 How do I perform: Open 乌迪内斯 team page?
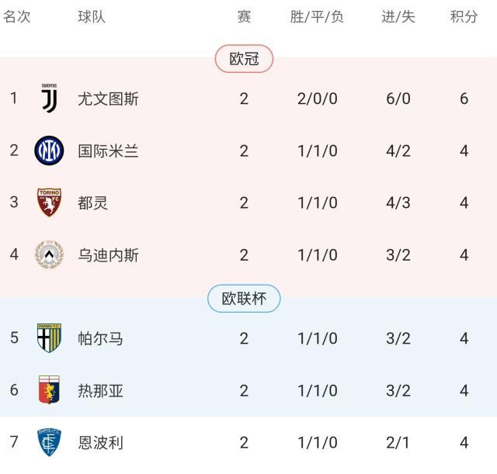click(x=108, y=255)
